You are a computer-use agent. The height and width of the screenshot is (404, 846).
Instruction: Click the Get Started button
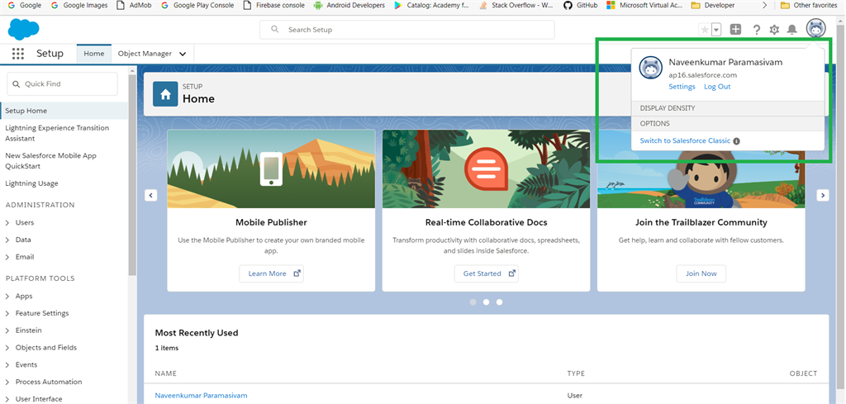[x=486, y=273]
